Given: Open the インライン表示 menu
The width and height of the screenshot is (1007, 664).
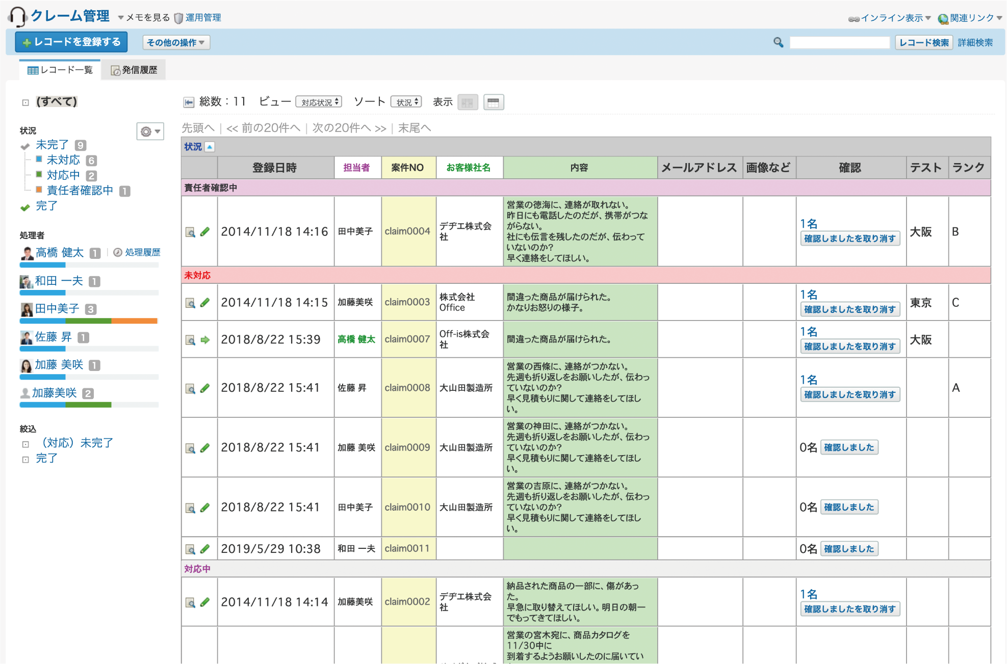Looking at the screenshot, I should point(891,18).
